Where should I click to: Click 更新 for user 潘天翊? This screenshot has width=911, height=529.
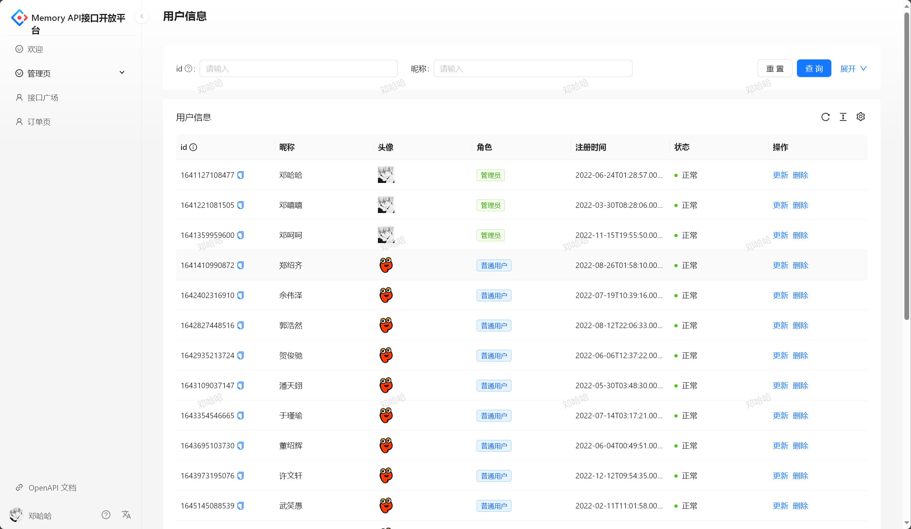pyautogui.click(x=780, y=386)
